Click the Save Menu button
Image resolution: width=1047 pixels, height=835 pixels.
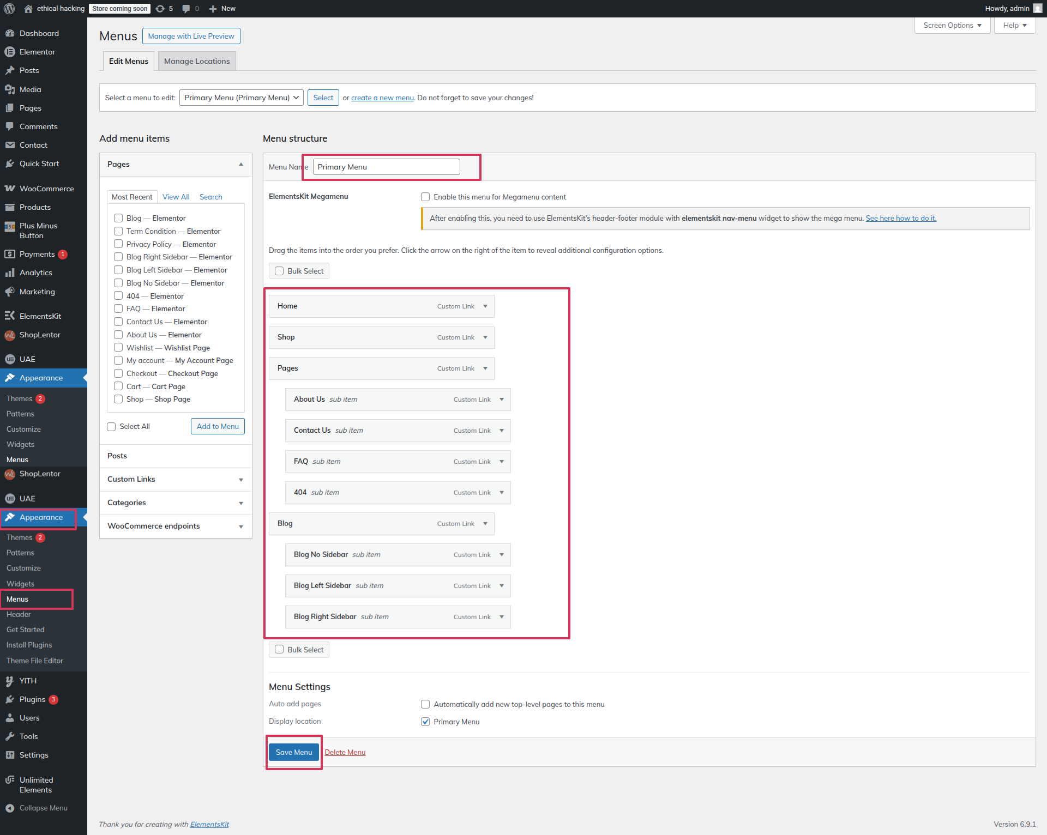point(293,752)
